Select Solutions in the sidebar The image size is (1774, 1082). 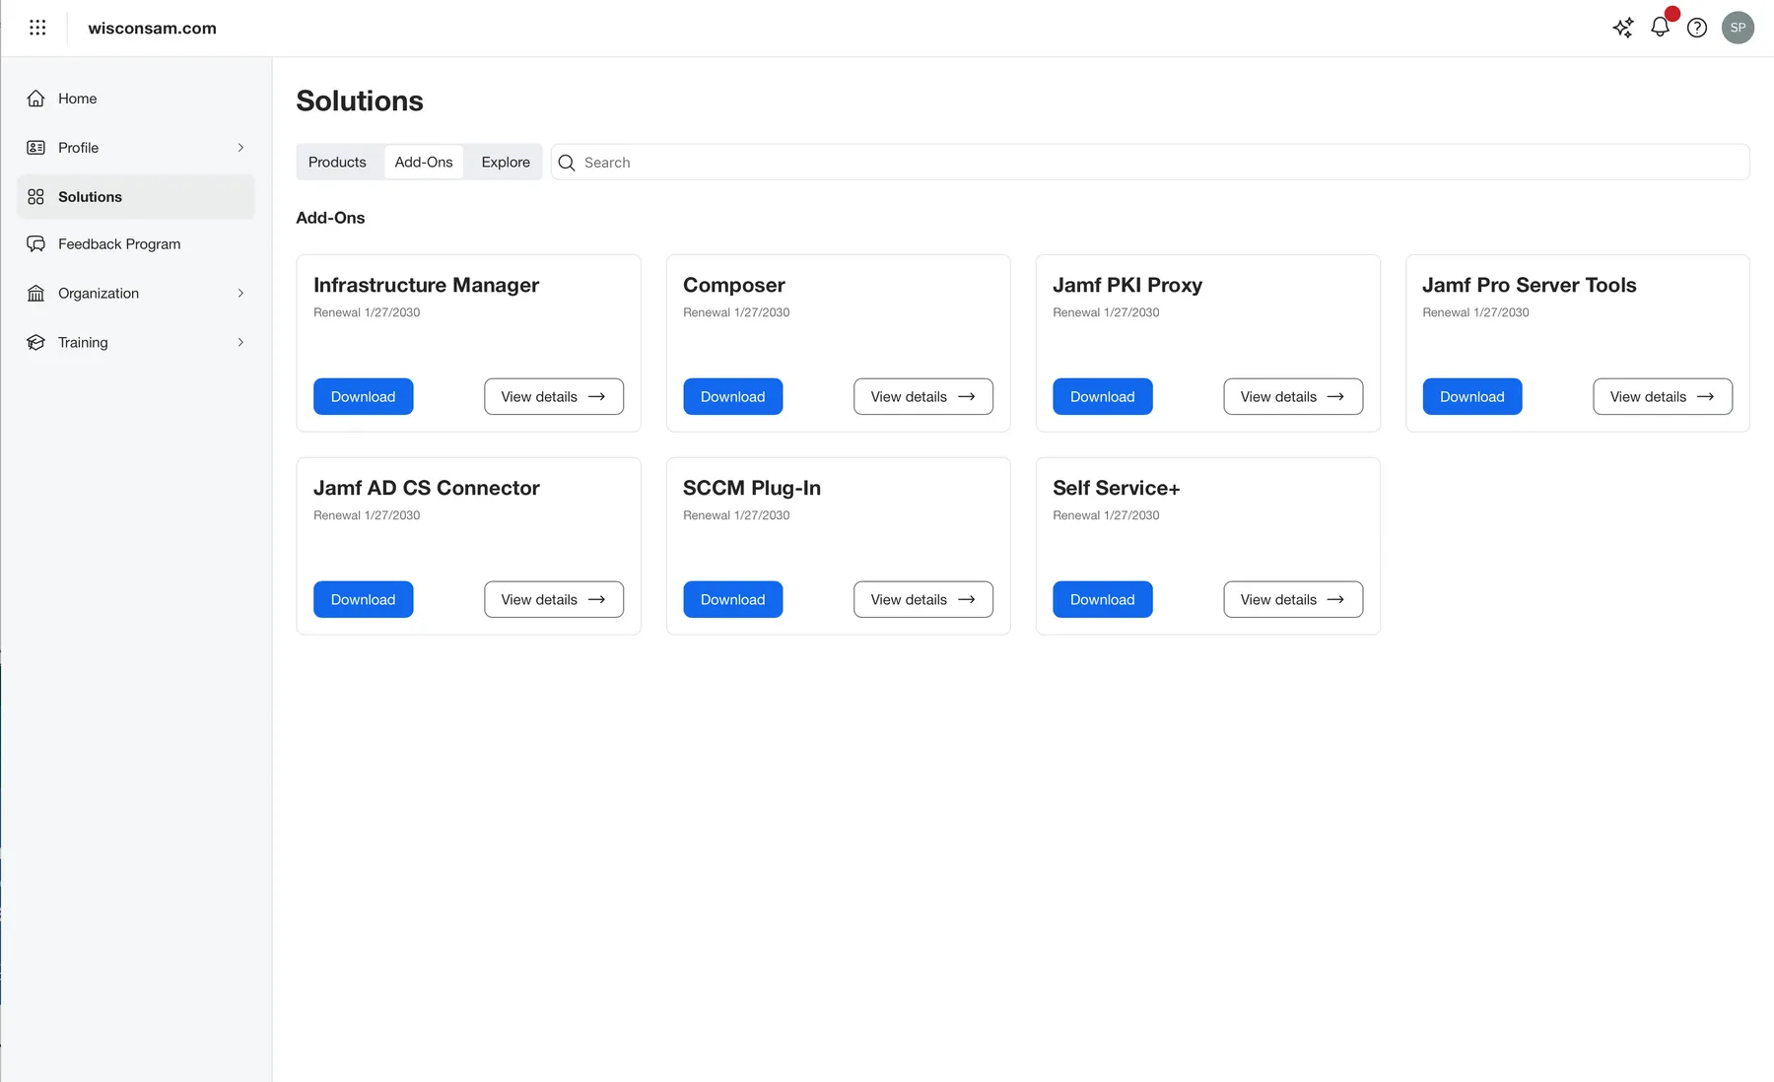[x=136, y=197]
